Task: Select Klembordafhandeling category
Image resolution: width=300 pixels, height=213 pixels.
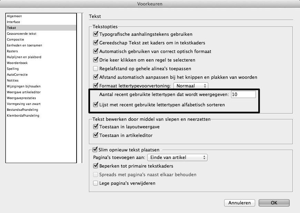Action: (x=23, y=116)
